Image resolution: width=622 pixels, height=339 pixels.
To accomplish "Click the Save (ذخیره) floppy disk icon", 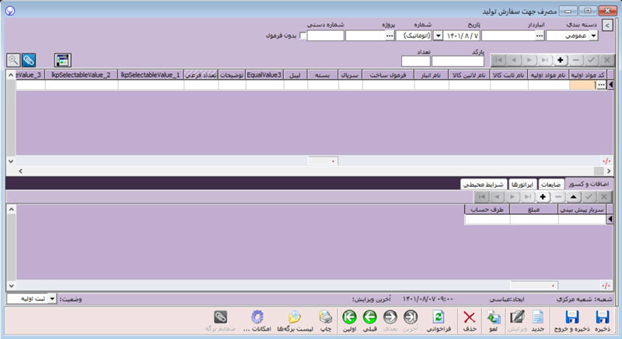I will (601, 318).
